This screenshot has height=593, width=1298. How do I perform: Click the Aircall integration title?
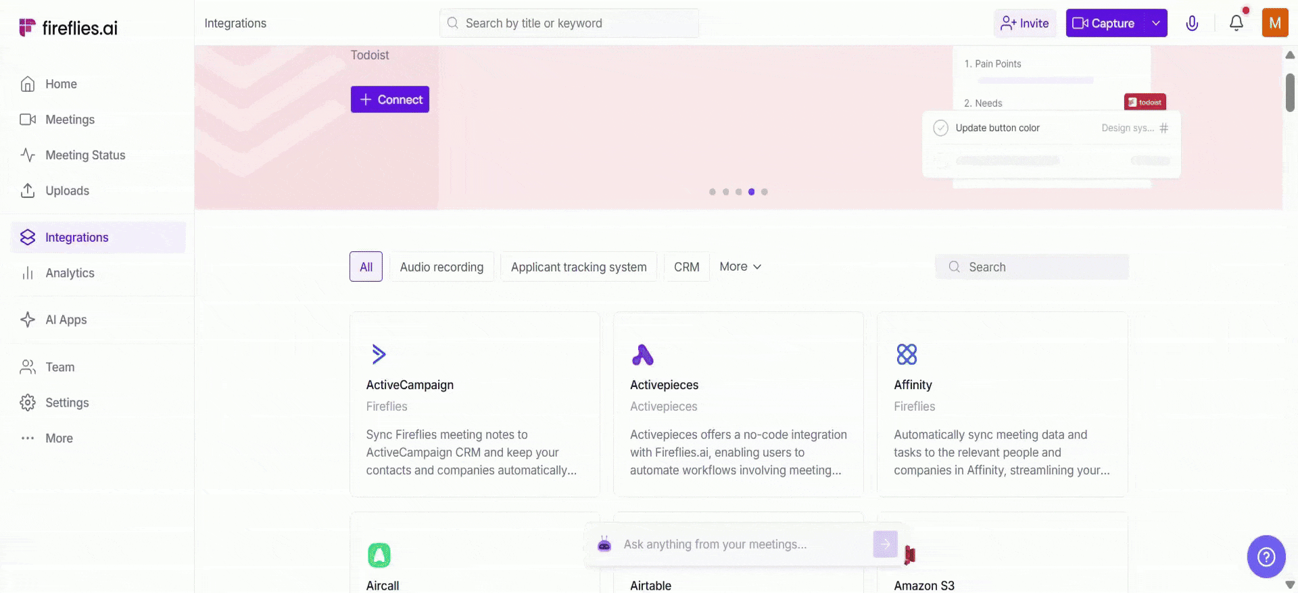[383, 586]
